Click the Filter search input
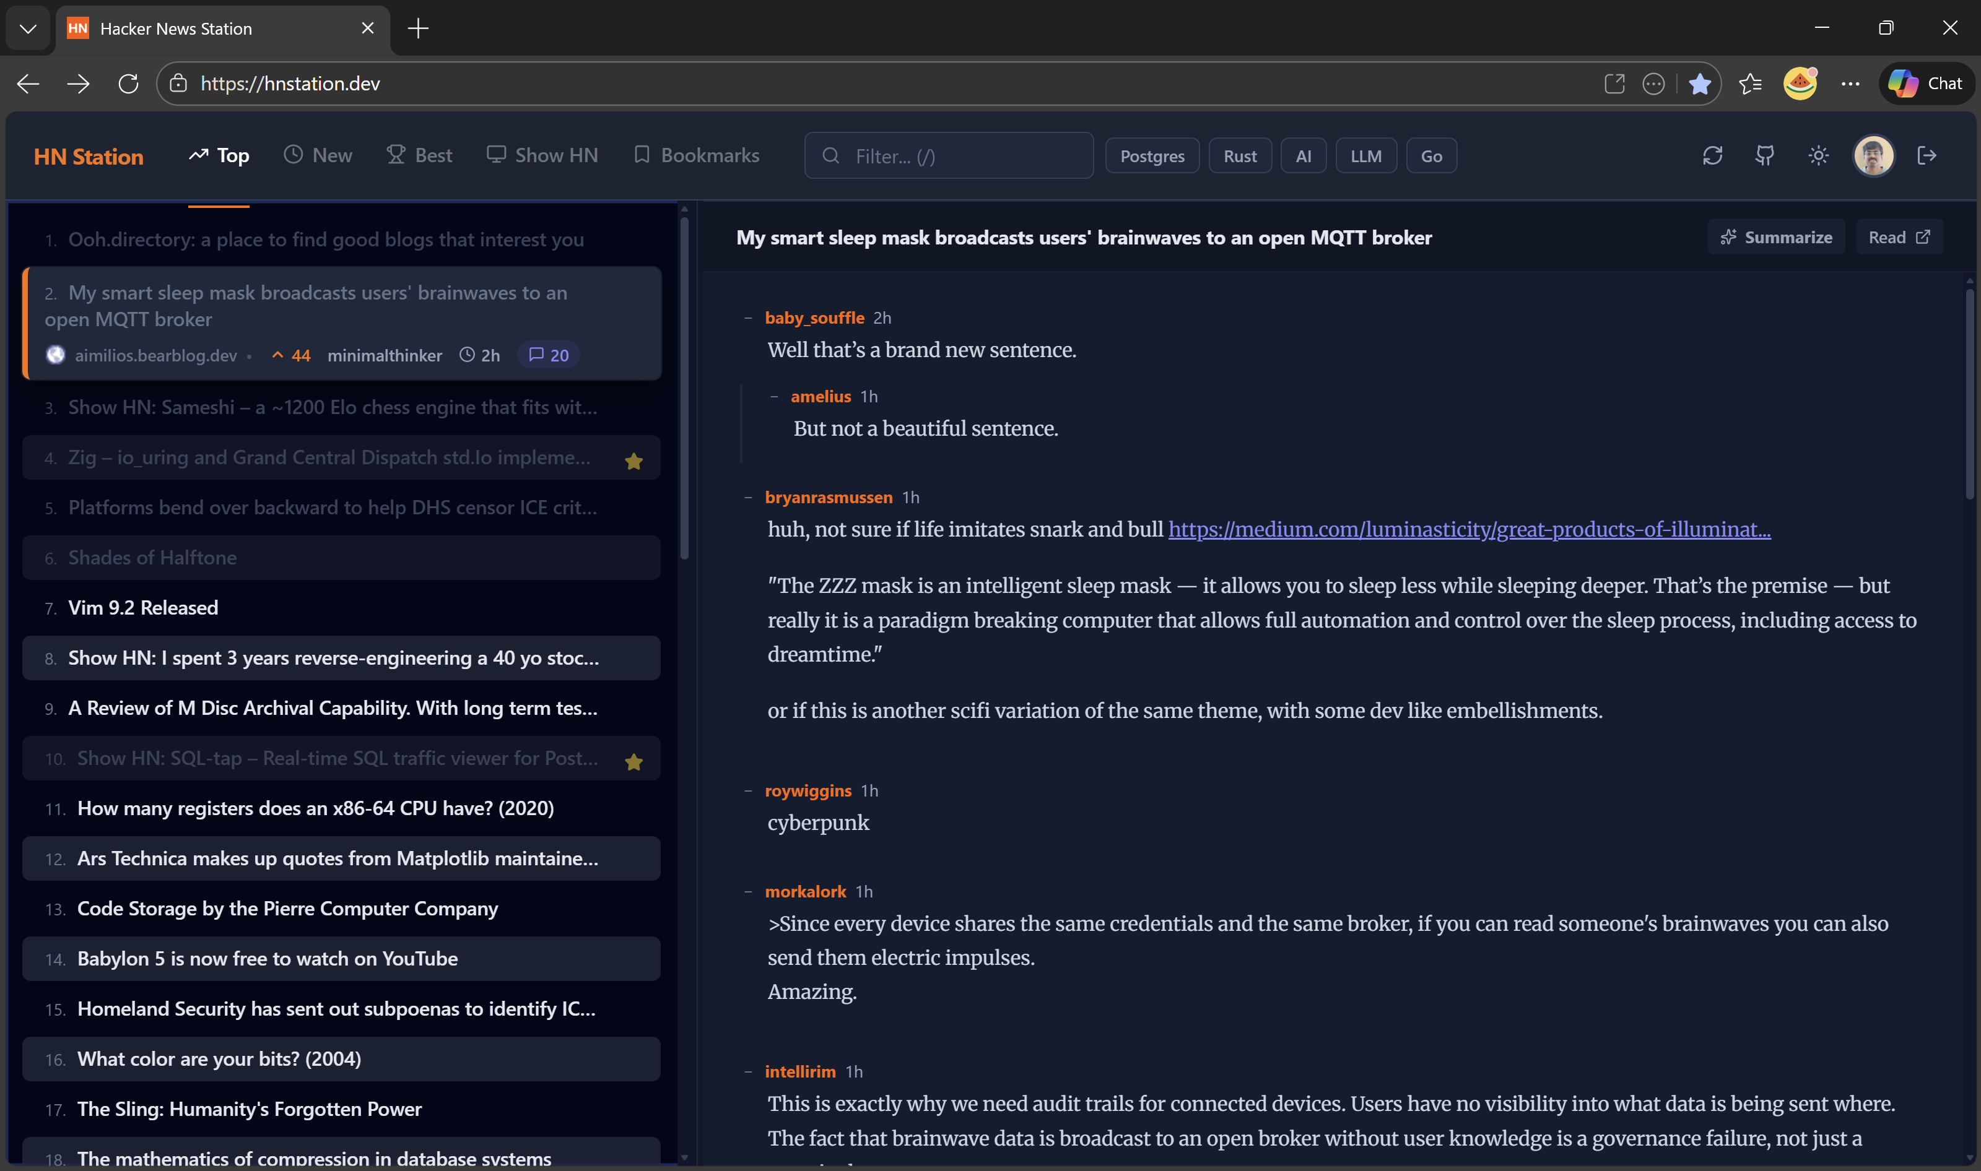Viewport: 1981px width, 1171px height. tap(948, 156)
